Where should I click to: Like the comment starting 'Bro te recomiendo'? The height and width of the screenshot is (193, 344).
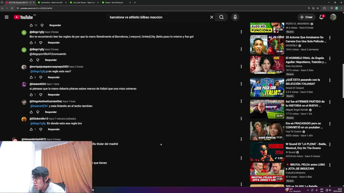[x=31, y=43]
